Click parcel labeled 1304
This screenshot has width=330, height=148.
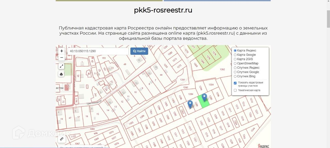(211, 85)
